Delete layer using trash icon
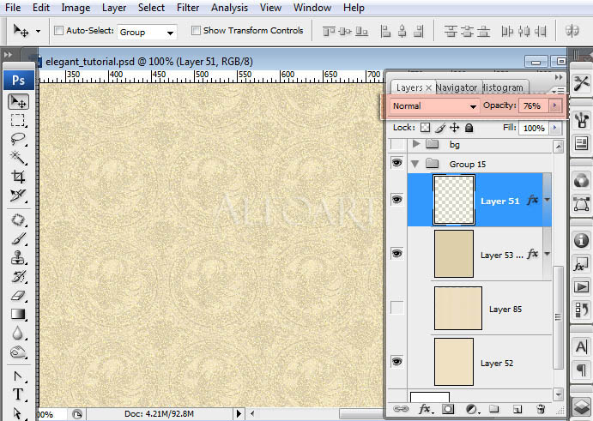Image resolution: width=593 pixels, height=421 pixels. (x=541, y=409)
